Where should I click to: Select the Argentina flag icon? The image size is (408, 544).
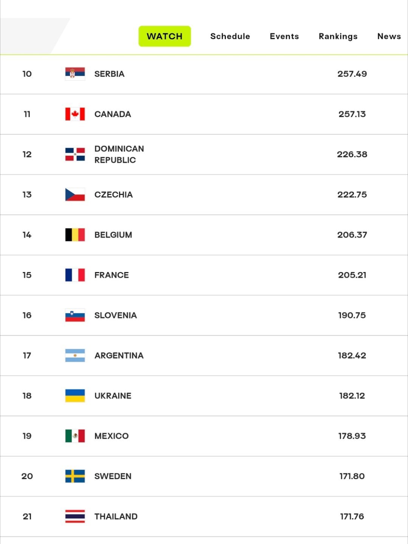[75, 355]
